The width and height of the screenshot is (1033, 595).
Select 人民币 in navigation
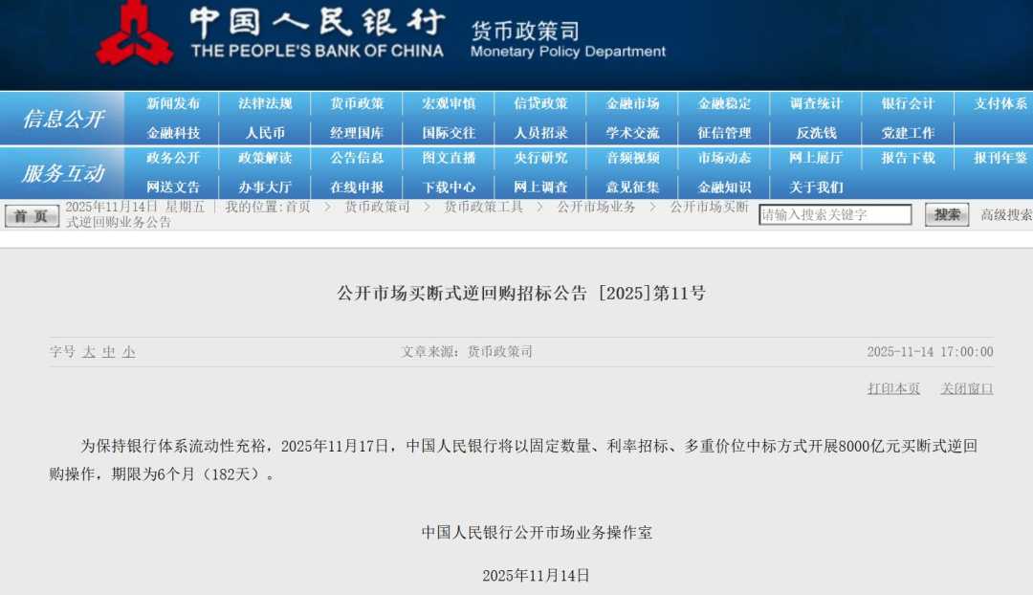coord(265,132)
